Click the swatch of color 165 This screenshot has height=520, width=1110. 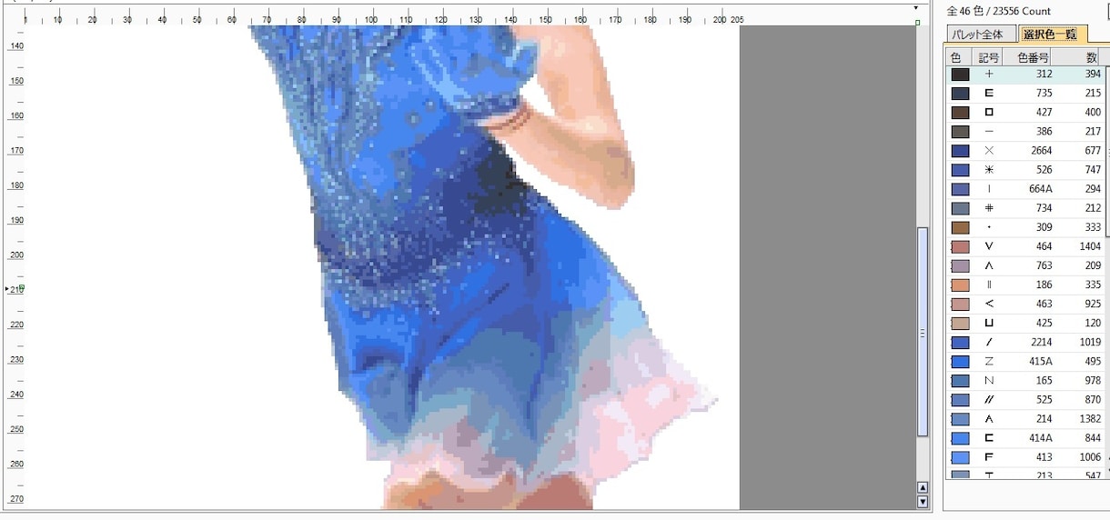point(960,381)
